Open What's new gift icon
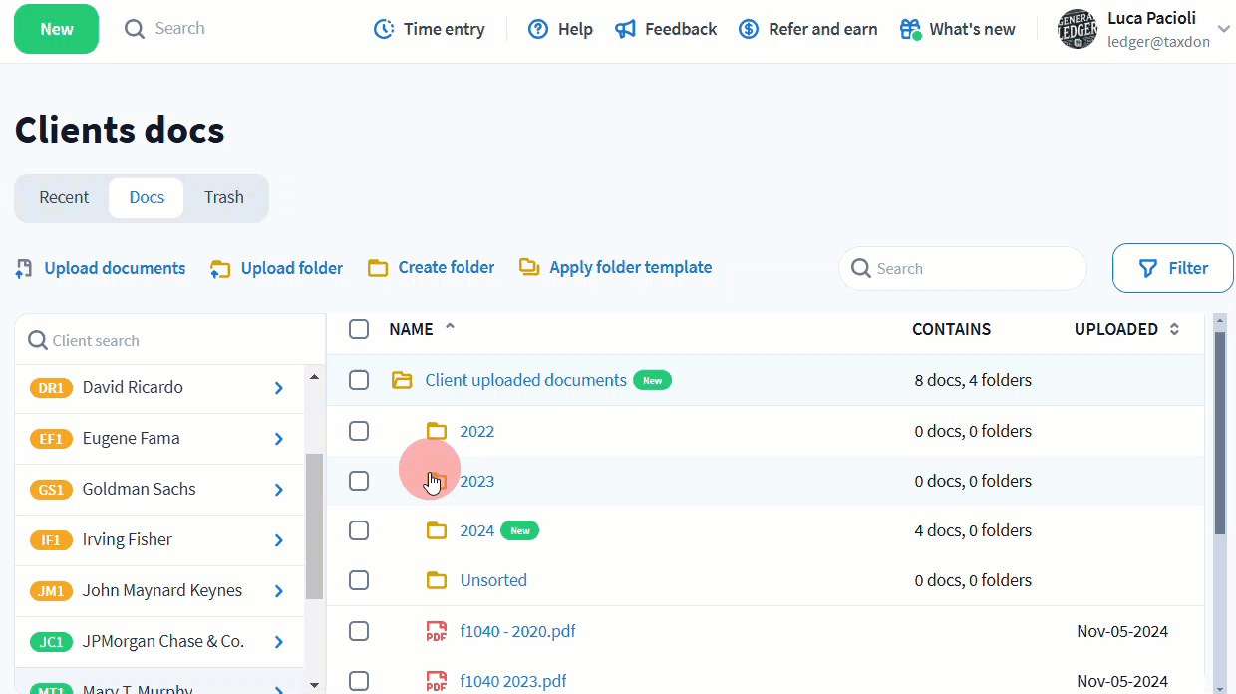 point(910,29)
